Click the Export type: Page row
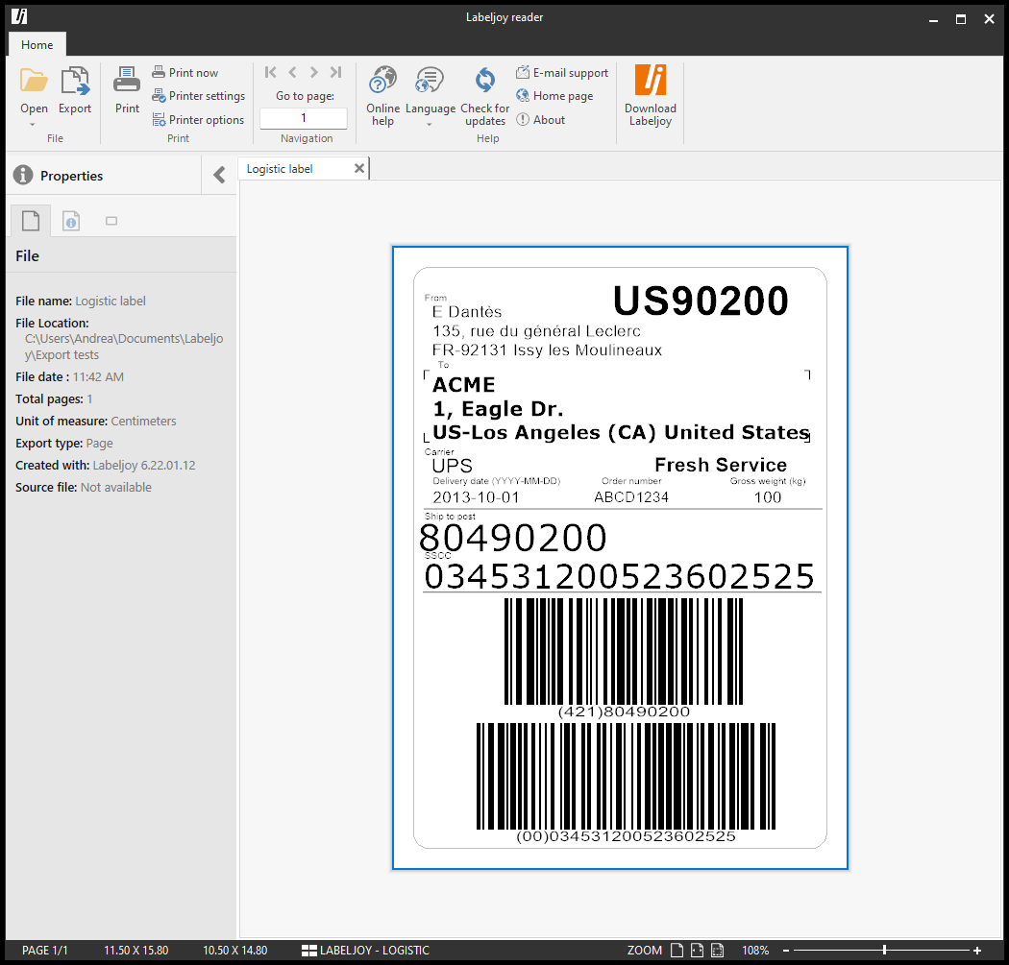 pyautogui.click(x=64, y=443)
